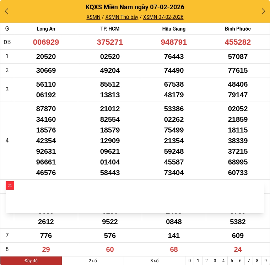Click Long An special prize 006929

pos(46,42)
